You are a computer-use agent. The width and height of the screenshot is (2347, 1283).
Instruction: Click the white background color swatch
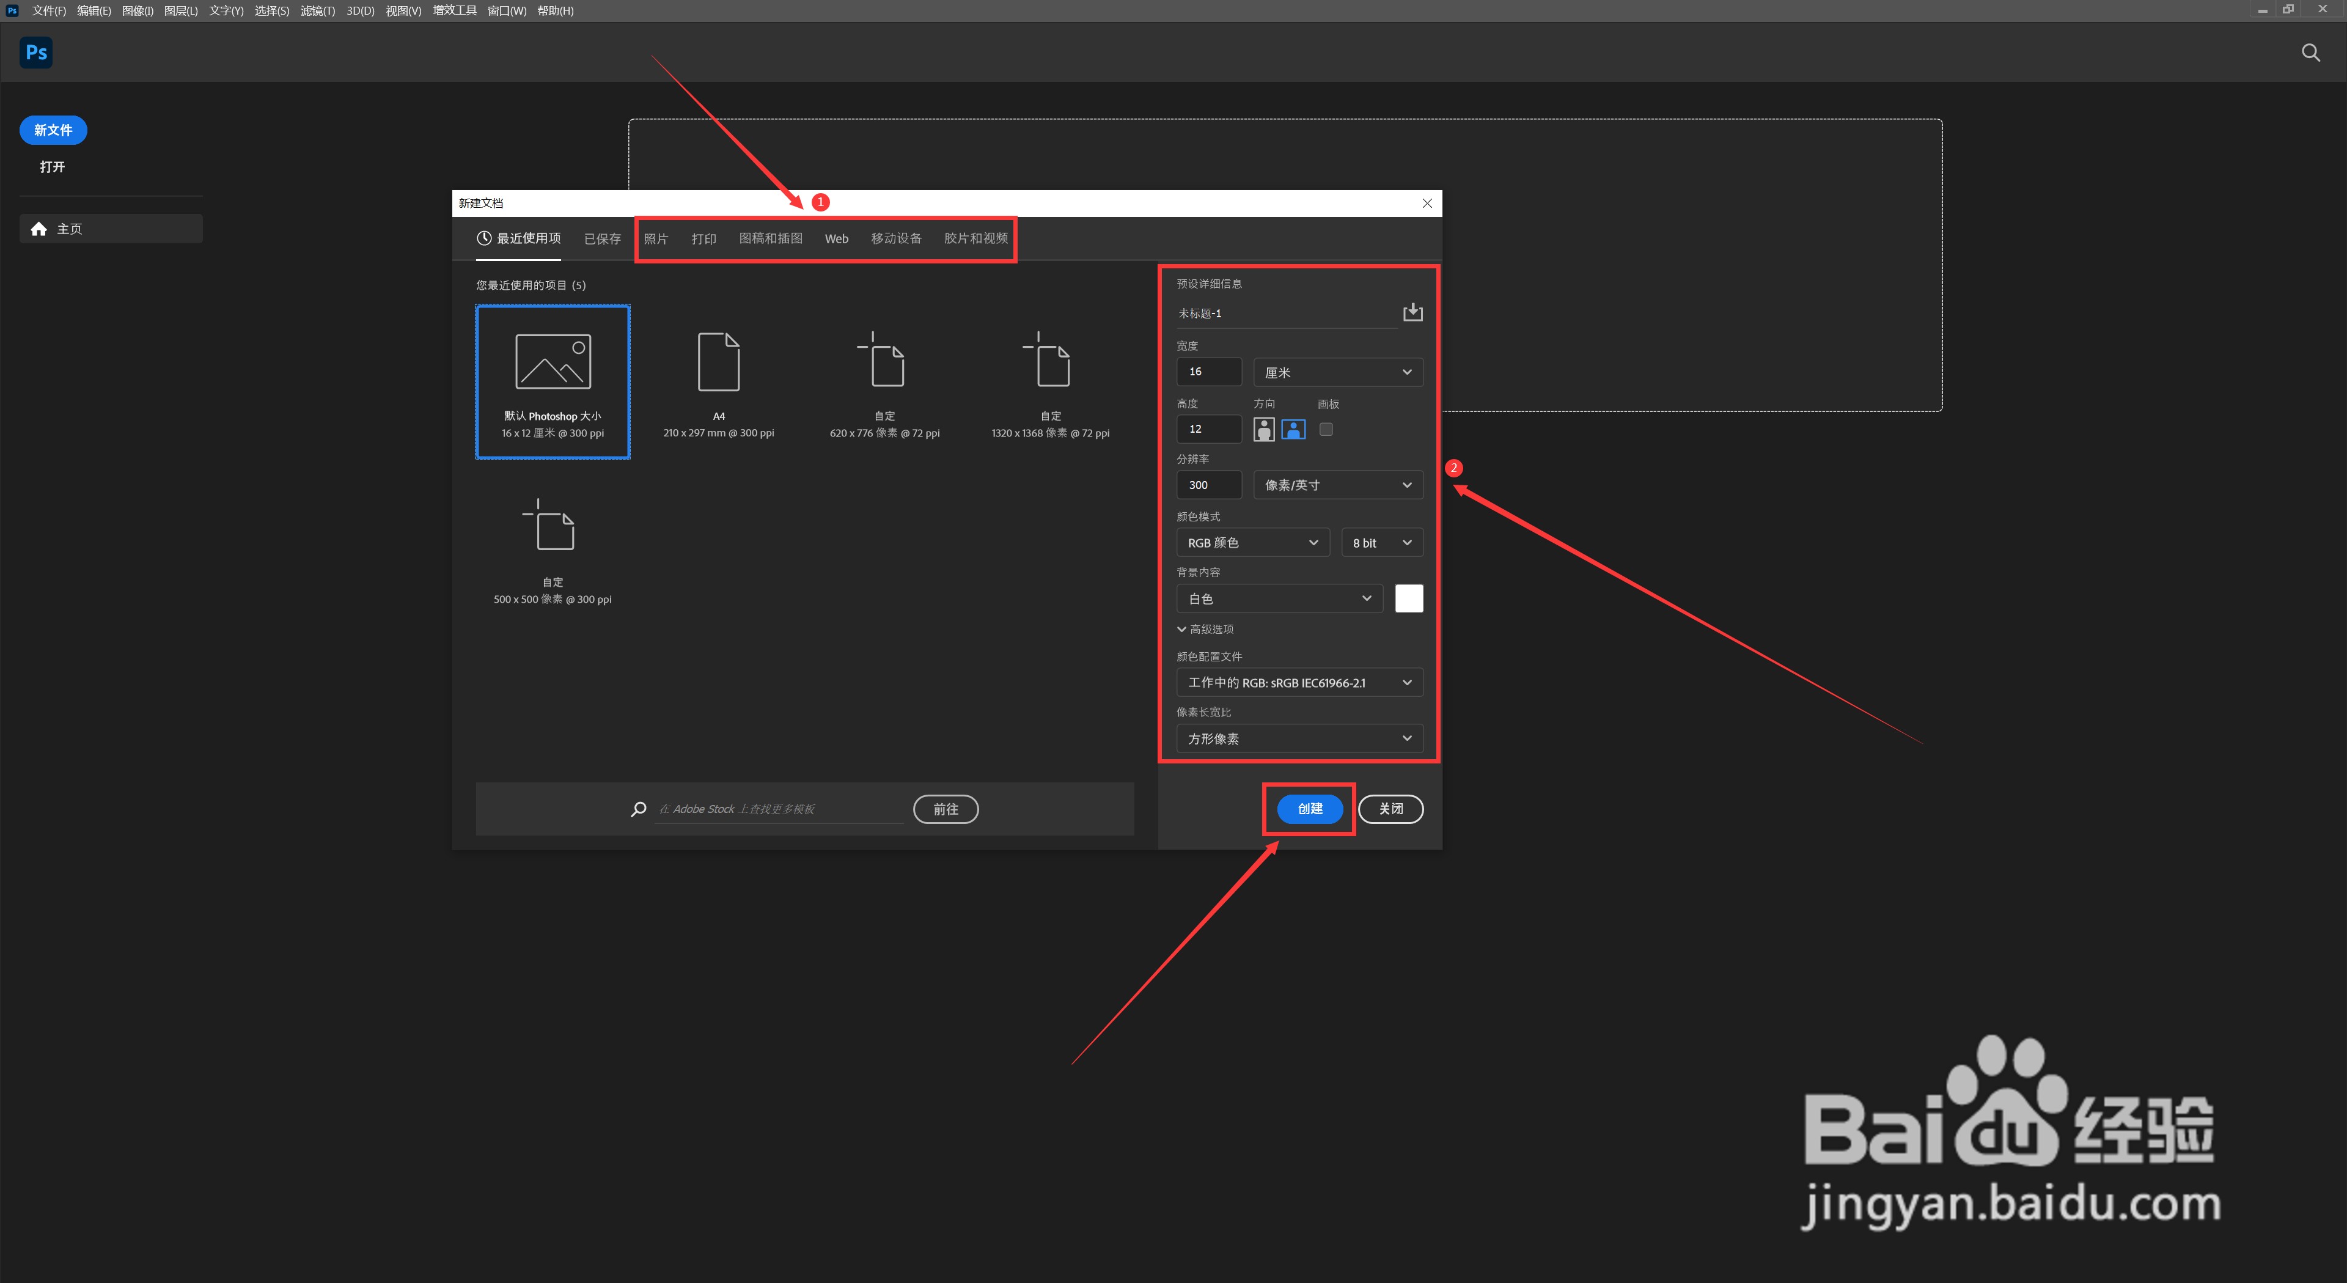coord(1409,598)
